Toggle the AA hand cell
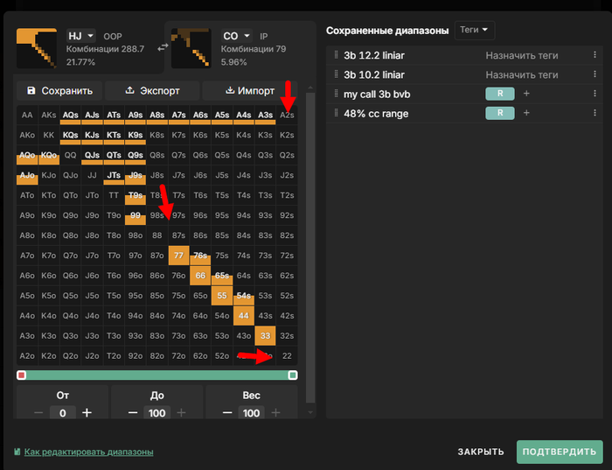 click(x=27, y=116)
